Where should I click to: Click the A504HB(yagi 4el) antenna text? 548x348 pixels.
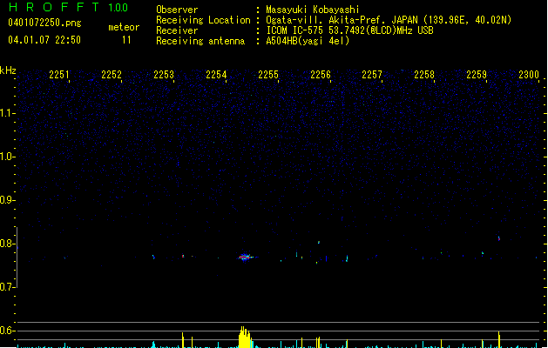308,41
